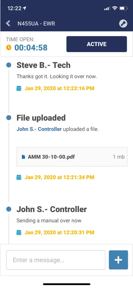Tap the timeline dot next to Steve B.- Tech
Viewport: 133px width, 288px height.
click(9, 65)
